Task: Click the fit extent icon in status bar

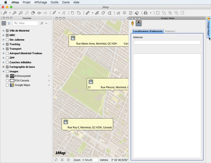Action: (62, 160)
